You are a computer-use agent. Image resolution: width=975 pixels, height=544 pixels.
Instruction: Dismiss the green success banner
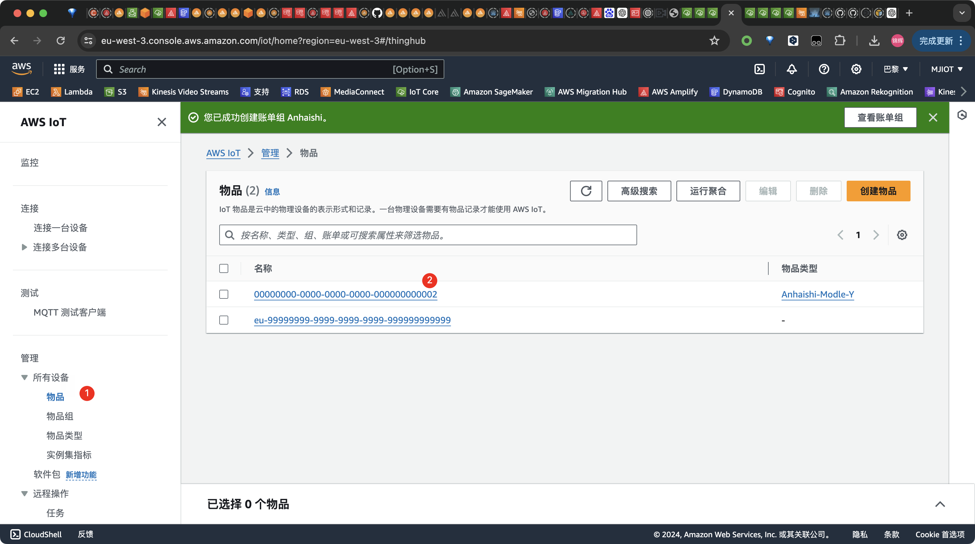click(x=933, y=117)
